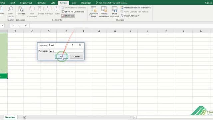Select column K header
Screen dimensions: 213x120
click(166, 31)
